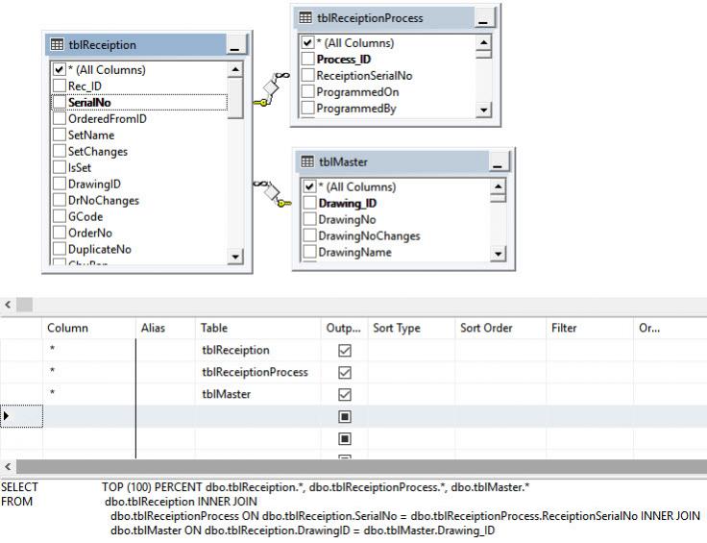Select the DrNoChanges field in tblReceiption
The width and height of the screenshot is (707, 543).
pyautogui.click(x=103, y=200)
